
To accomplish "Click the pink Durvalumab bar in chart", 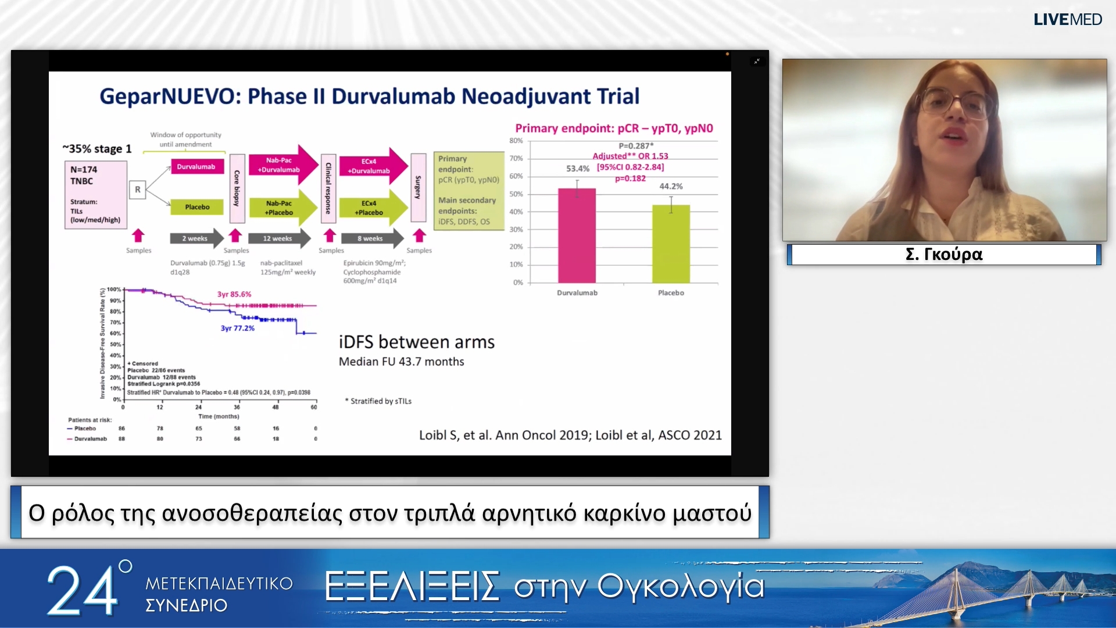I will (577, 235).
